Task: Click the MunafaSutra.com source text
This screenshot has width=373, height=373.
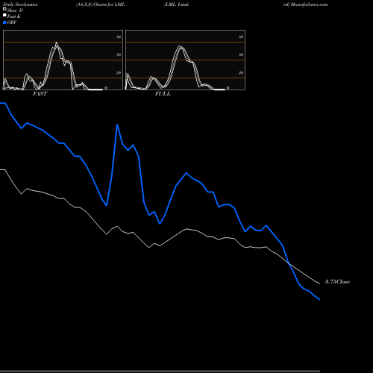Action: (309, 4)
